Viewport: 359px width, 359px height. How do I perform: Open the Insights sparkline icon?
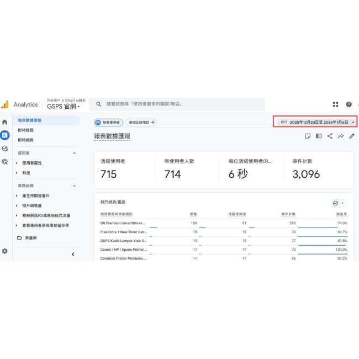(x=341, y=136)
